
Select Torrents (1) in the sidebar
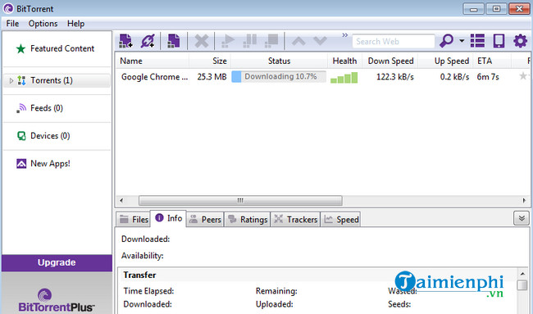[57, 80]
